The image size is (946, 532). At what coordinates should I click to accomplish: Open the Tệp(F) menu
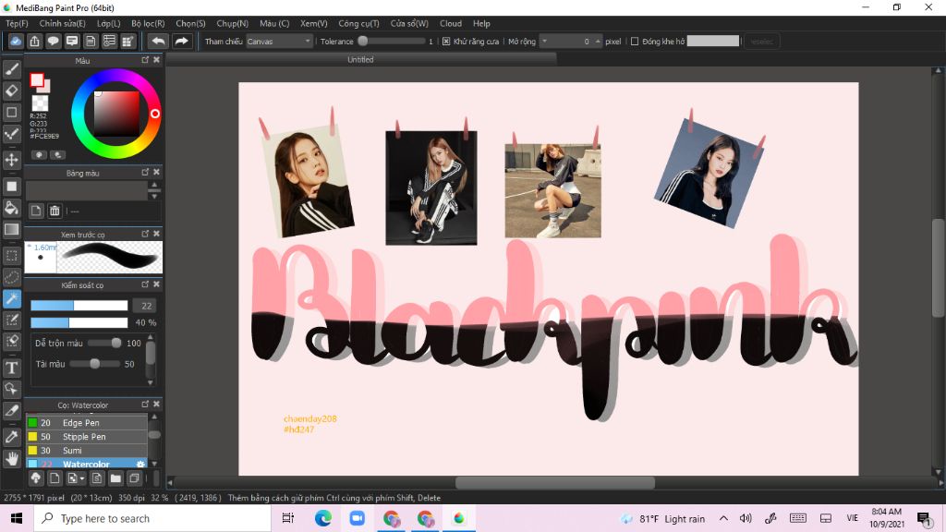(17, 23)
